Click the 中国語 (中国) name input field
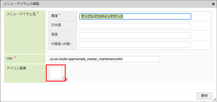This screenshot has width=217, height=102. point(135,45)
